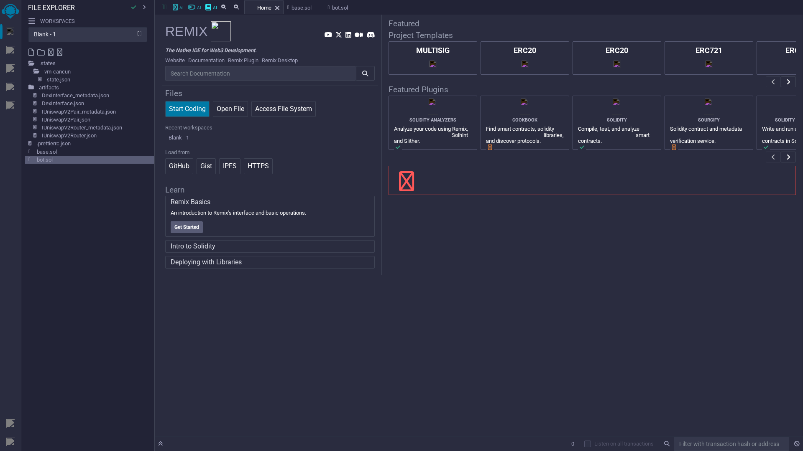Viewport: 803px width, 451px height.
Task: Create a new folder in File Explorer
Action: [41, 52]
